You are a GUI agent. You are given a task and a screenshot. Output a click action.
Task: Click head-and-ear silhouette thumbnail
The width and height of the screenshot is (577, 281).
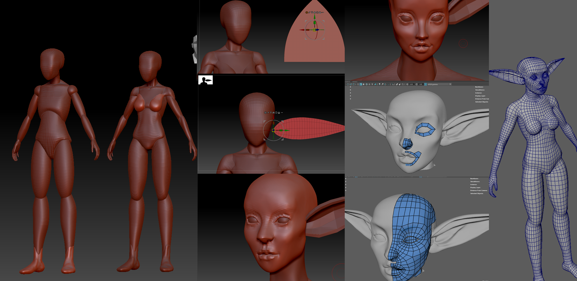pos(206,80)
